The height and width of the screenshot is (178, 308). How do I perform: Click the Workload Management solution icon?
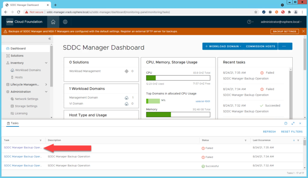click(127, 71)
